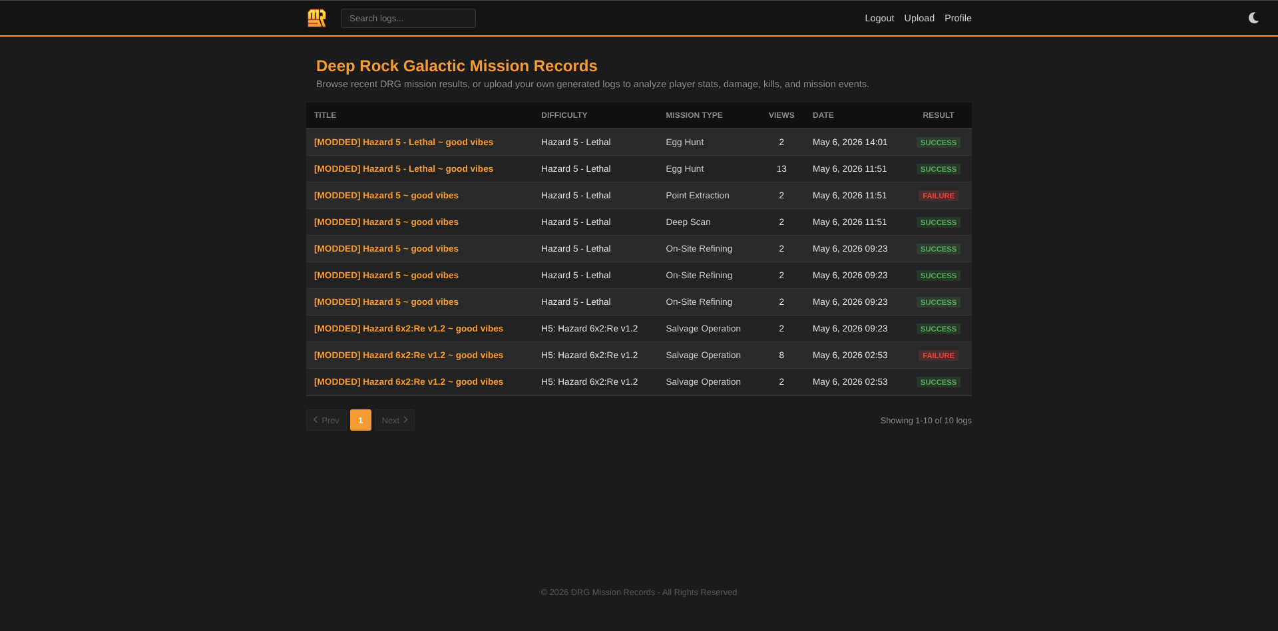Click the DATE column header
Viewport: 1278px width, 631px height.
[823, 115]
